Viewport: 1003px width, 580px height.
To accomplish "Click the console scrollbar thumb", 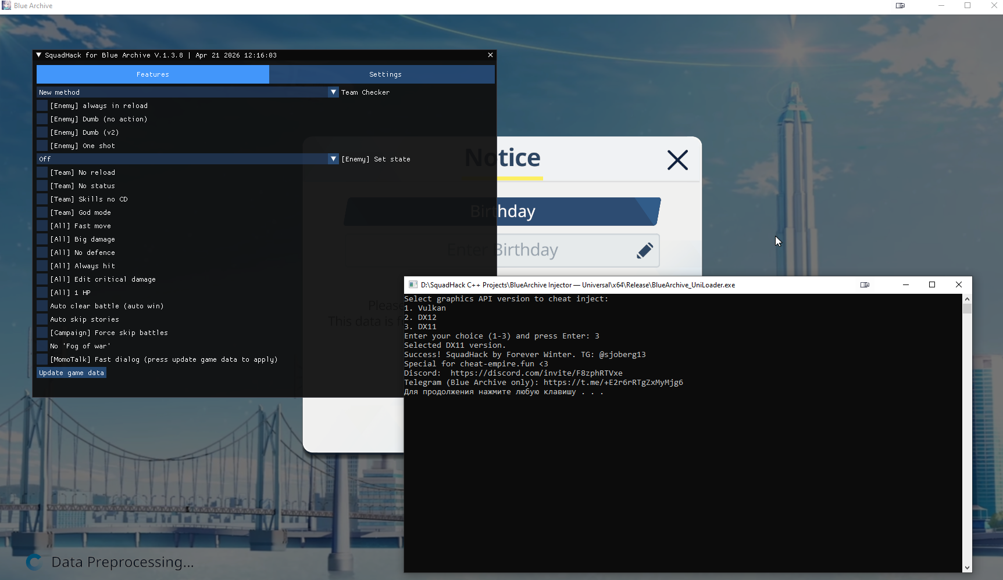I will tap(967, 308).
